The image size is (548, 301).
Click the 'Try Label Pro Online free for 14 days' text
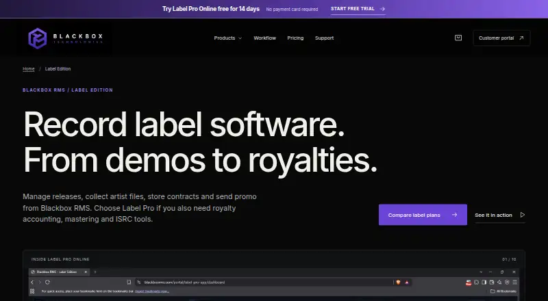pyautogui.click(x=211, y=9)
